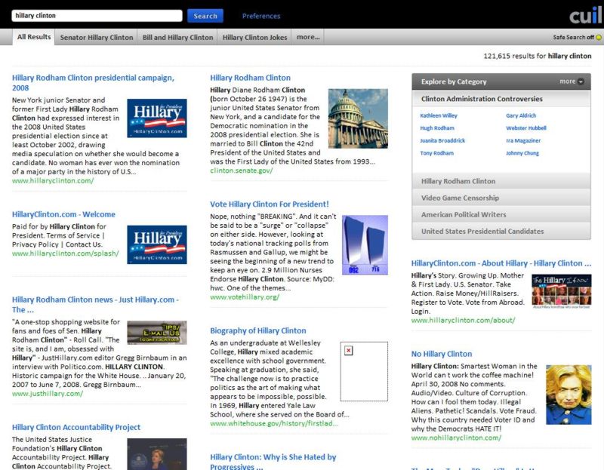Open the Hillary Clinton Jokes tab
Image resolution: width=604 pixels, height=470 pixels.
254,37
